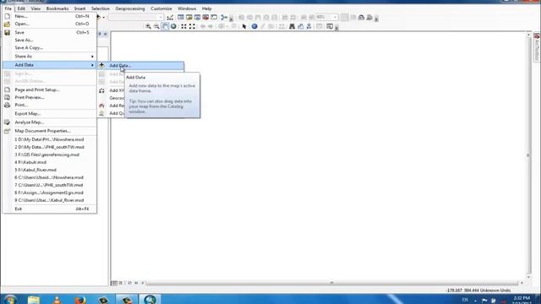The height and width of the screenshot is (304, 541).
Task: Click the Print printer icon in File menu
Action: 8,105
